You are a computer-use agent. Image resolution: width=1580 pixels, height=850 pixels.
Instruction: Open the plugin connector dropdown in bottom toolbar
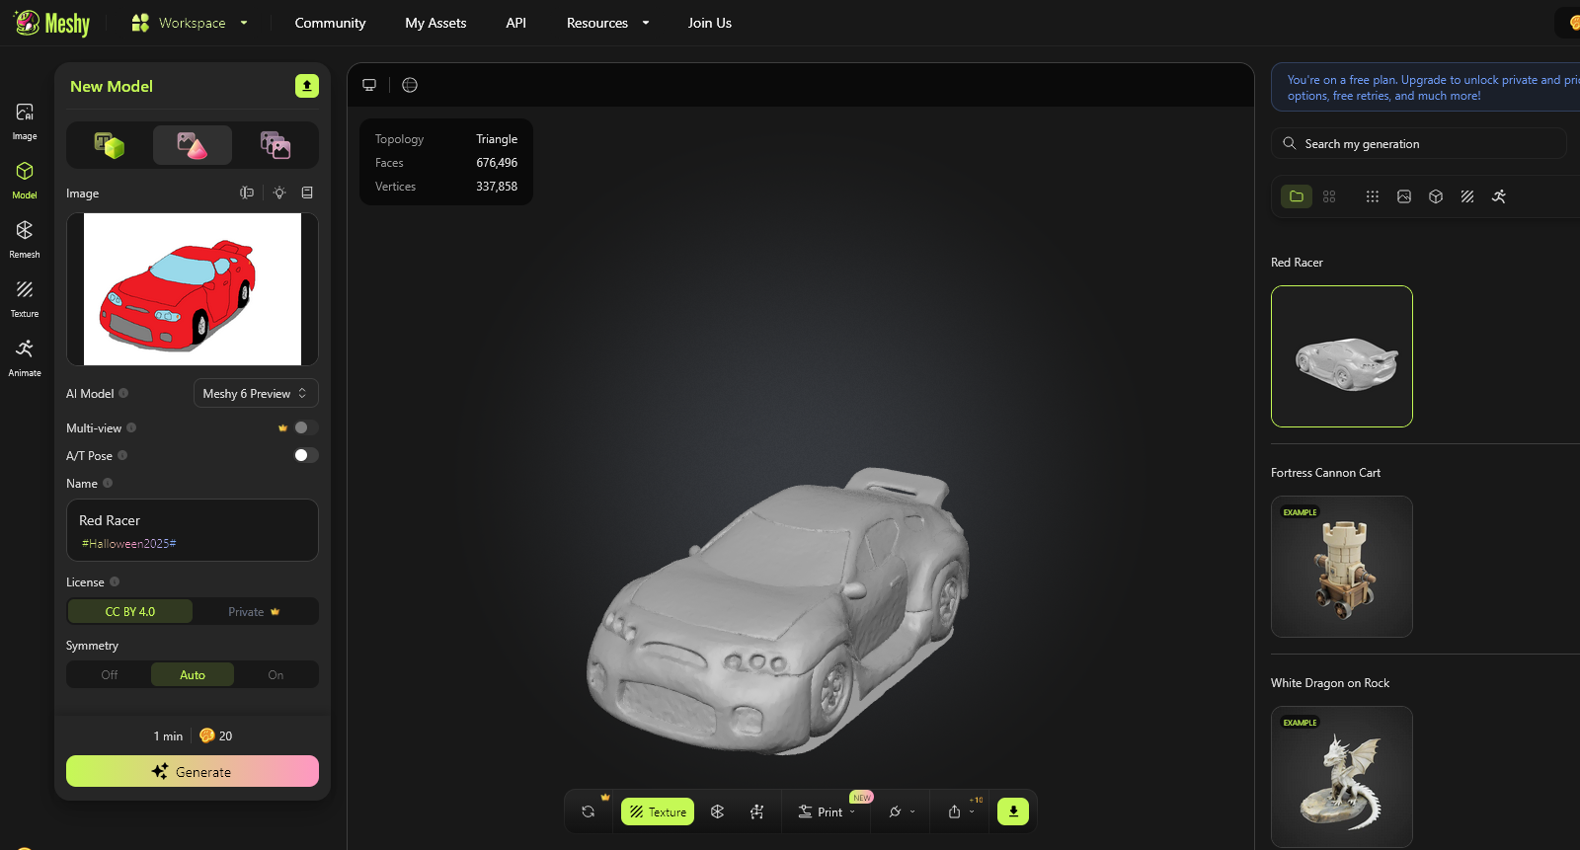point(902,811)
